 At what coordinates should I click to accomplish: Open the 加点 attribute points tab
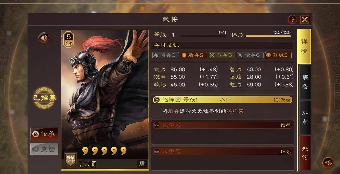click(x=305, y=117)
